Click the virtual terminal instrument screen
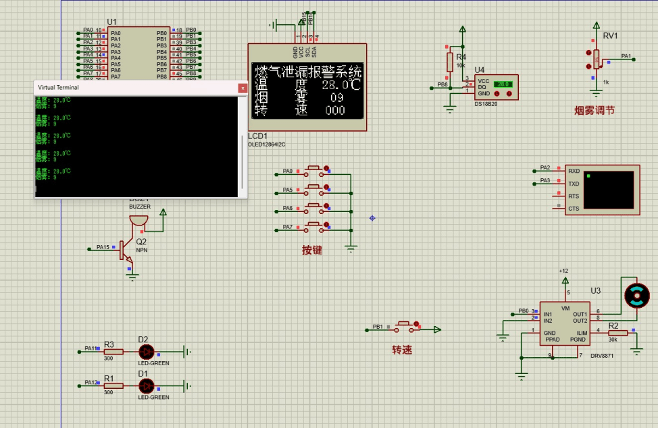 pos(609,190)
